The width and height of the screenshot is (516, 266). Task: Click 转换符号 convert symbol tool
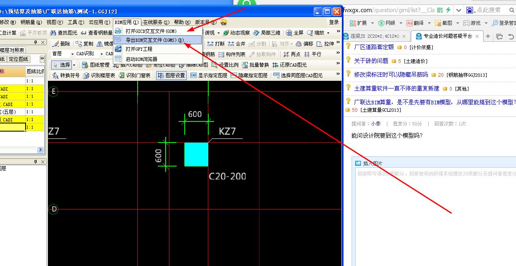point(66,75)
